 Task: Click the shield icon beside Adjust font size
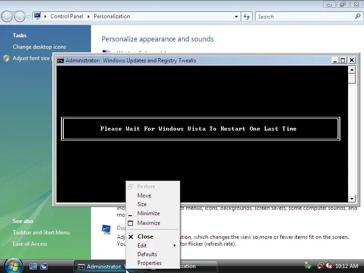coord(6,58)
